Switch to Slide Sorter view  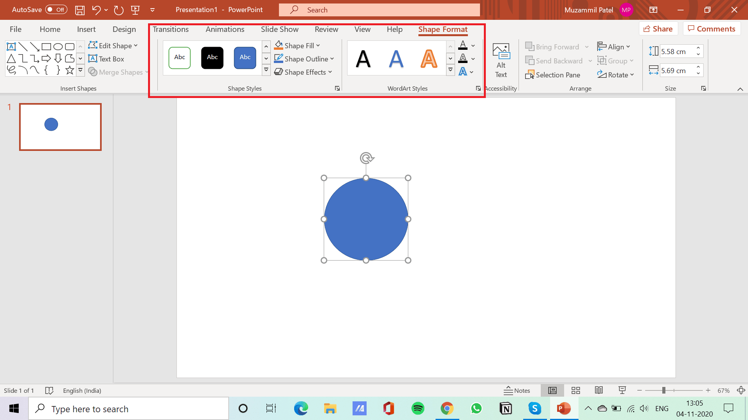pyautogui.click(x=575, y=390)
